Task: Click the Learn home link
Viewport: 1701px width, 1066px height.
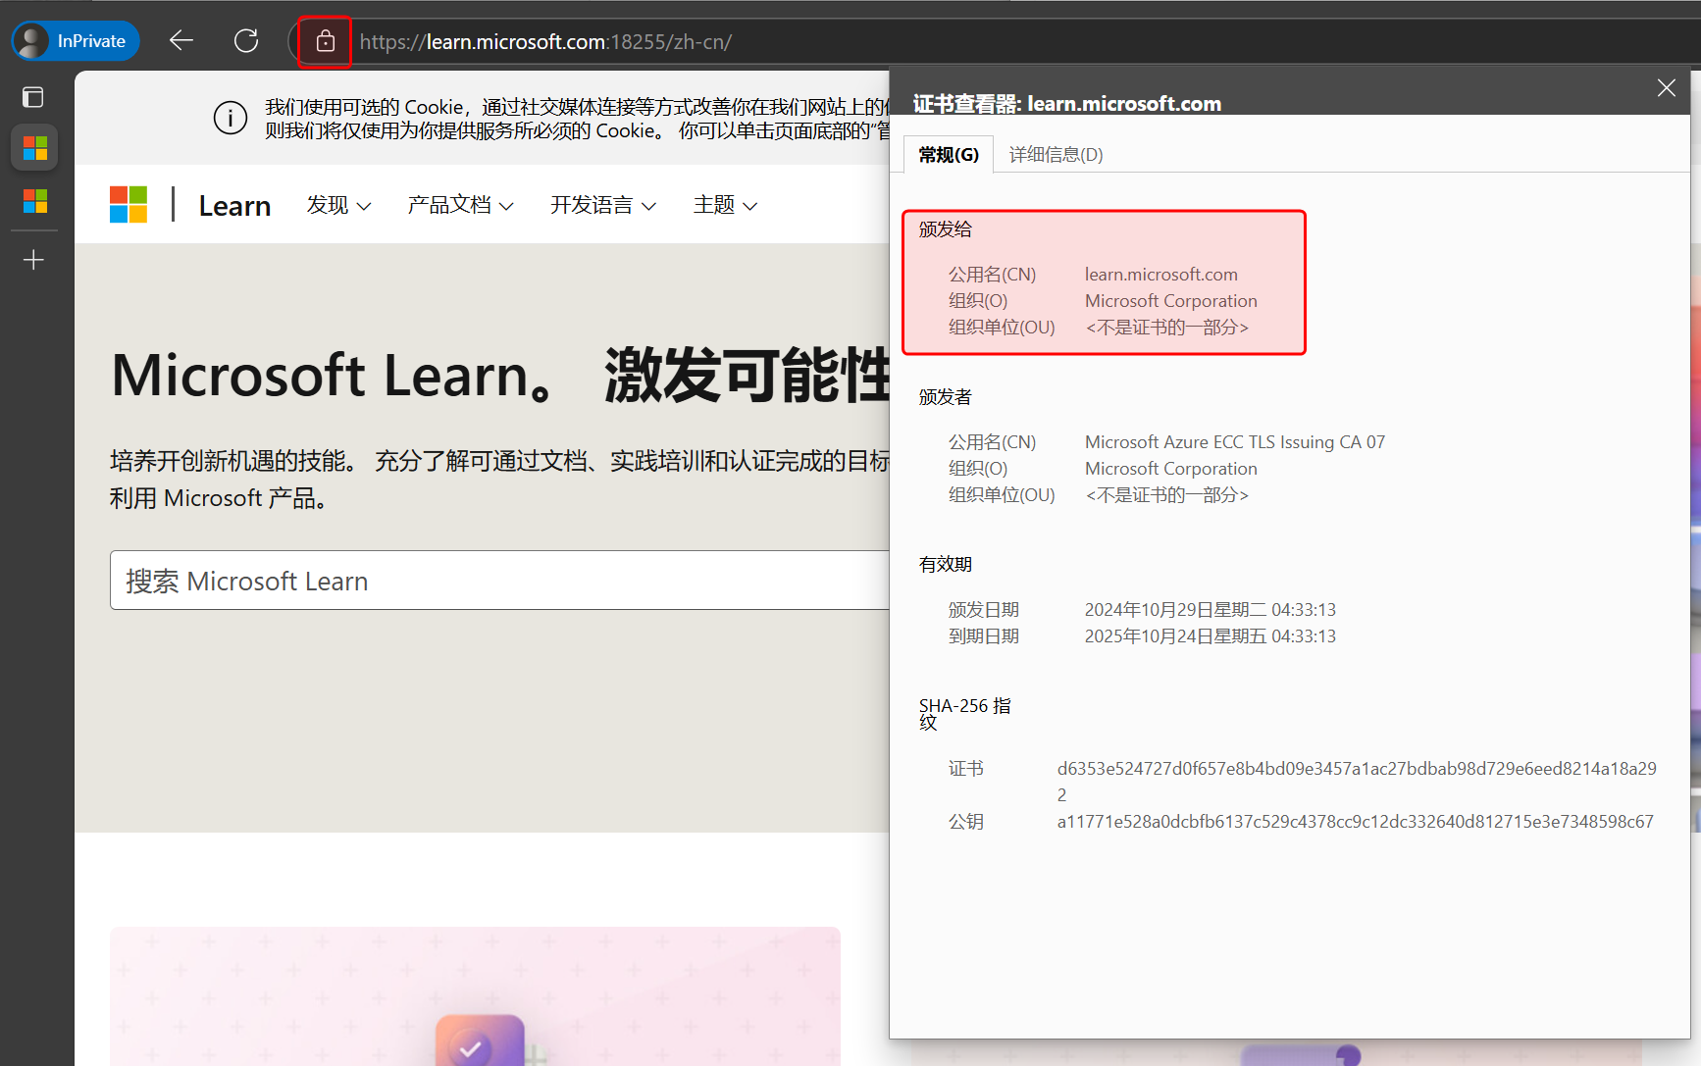Action: [234, 206]
